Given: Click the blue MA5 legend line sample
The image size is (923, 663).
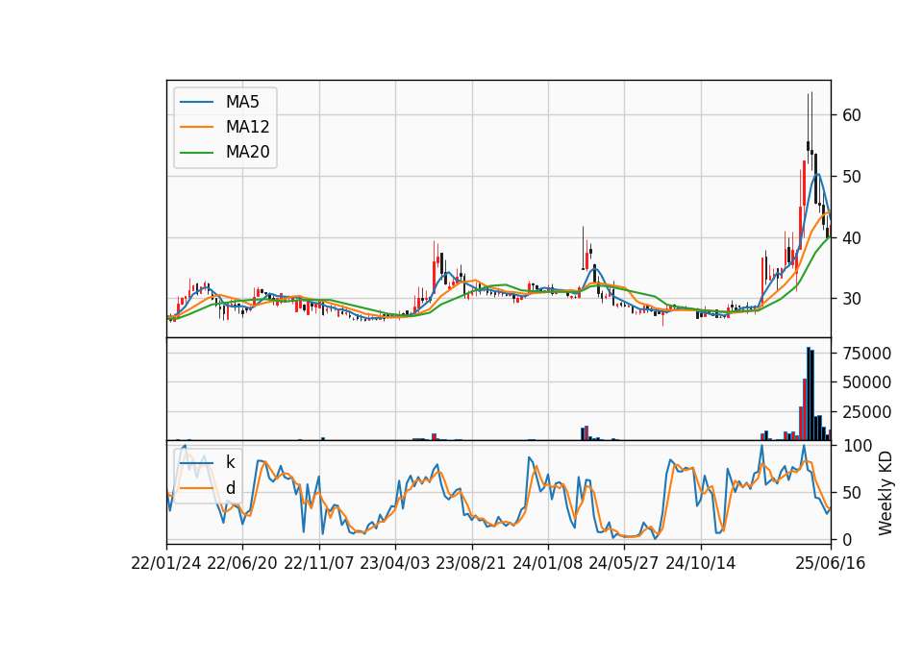Looking at the screenshot, I should [x=196, y=102].
